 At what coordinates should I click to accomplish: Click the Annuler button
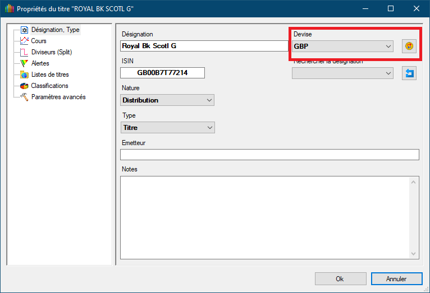396,278
